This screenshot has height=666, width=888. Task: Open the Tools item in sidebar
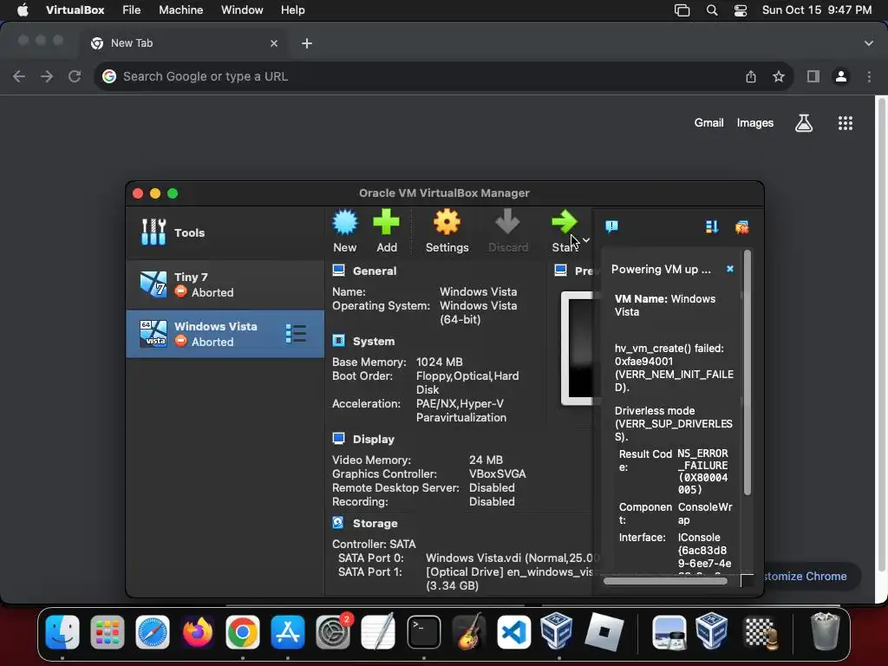[225, 232]
